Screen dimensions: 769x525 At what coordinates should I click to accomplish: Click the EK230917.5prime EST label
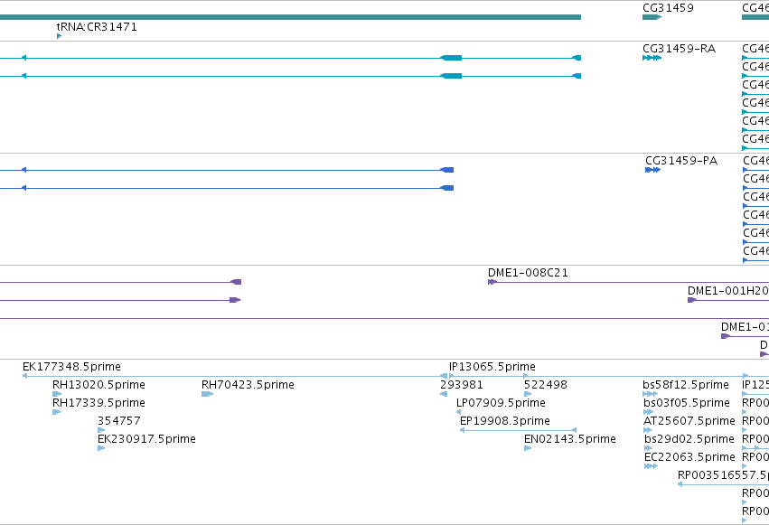(x=146, y=439)
